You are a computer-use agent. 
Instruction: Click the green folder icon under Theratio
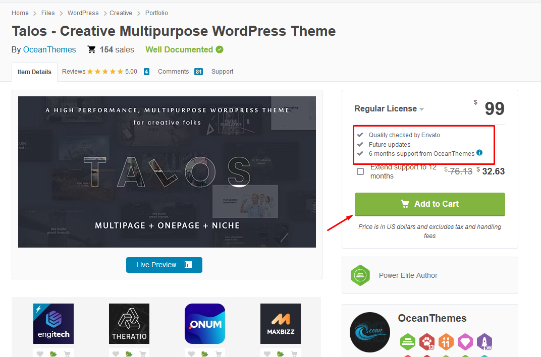(129, 354)
